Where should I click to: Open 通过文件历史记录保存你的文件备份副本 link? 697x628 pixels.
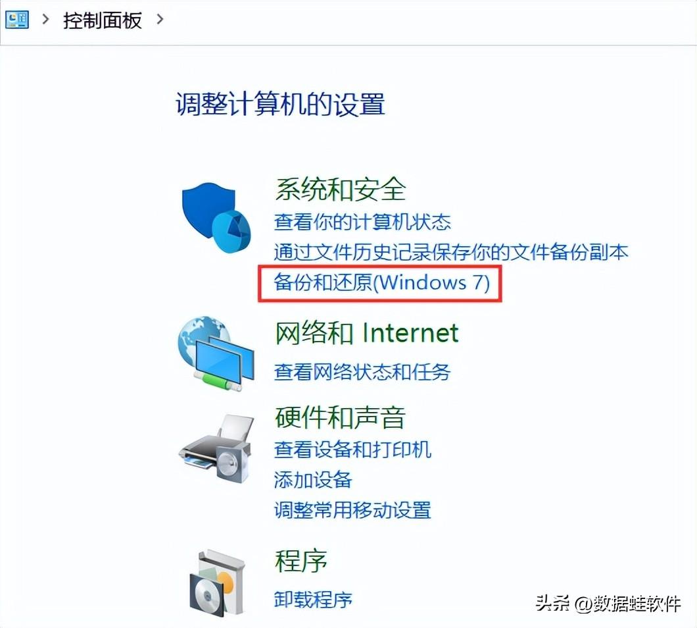coord(450,252)
